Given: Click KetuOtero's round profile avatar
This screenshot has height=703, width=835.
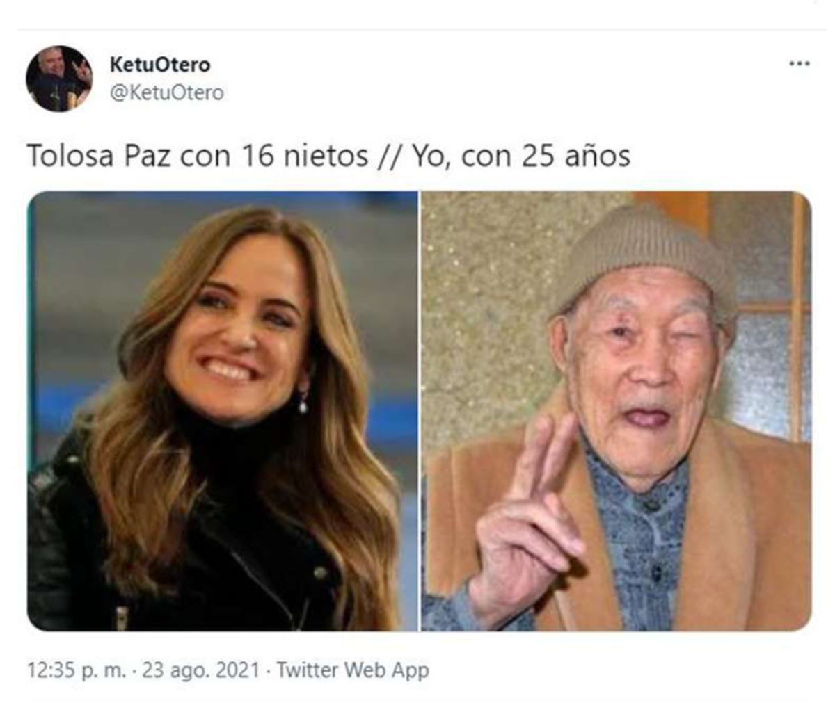Looking at the screenshot, I should coord(59,79).
